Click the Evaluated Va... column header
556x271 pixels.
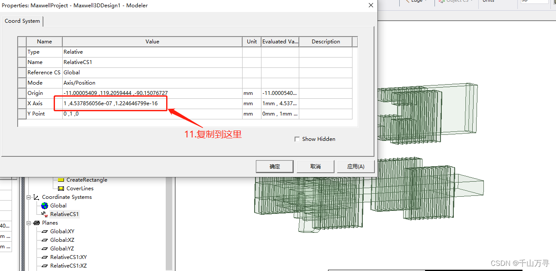280,42
